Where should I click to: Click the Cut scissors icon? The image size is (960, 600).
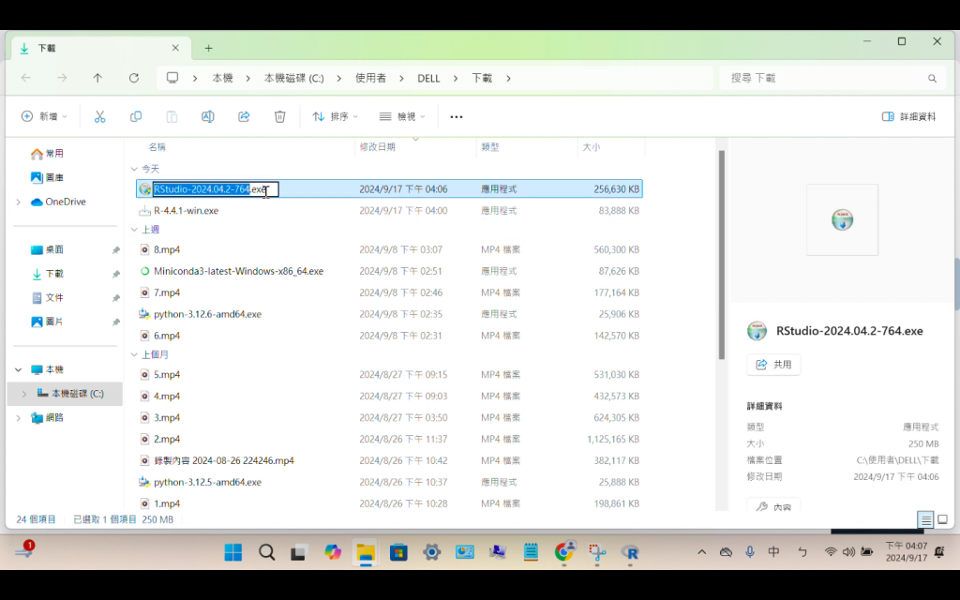click(x=99, y=116)
